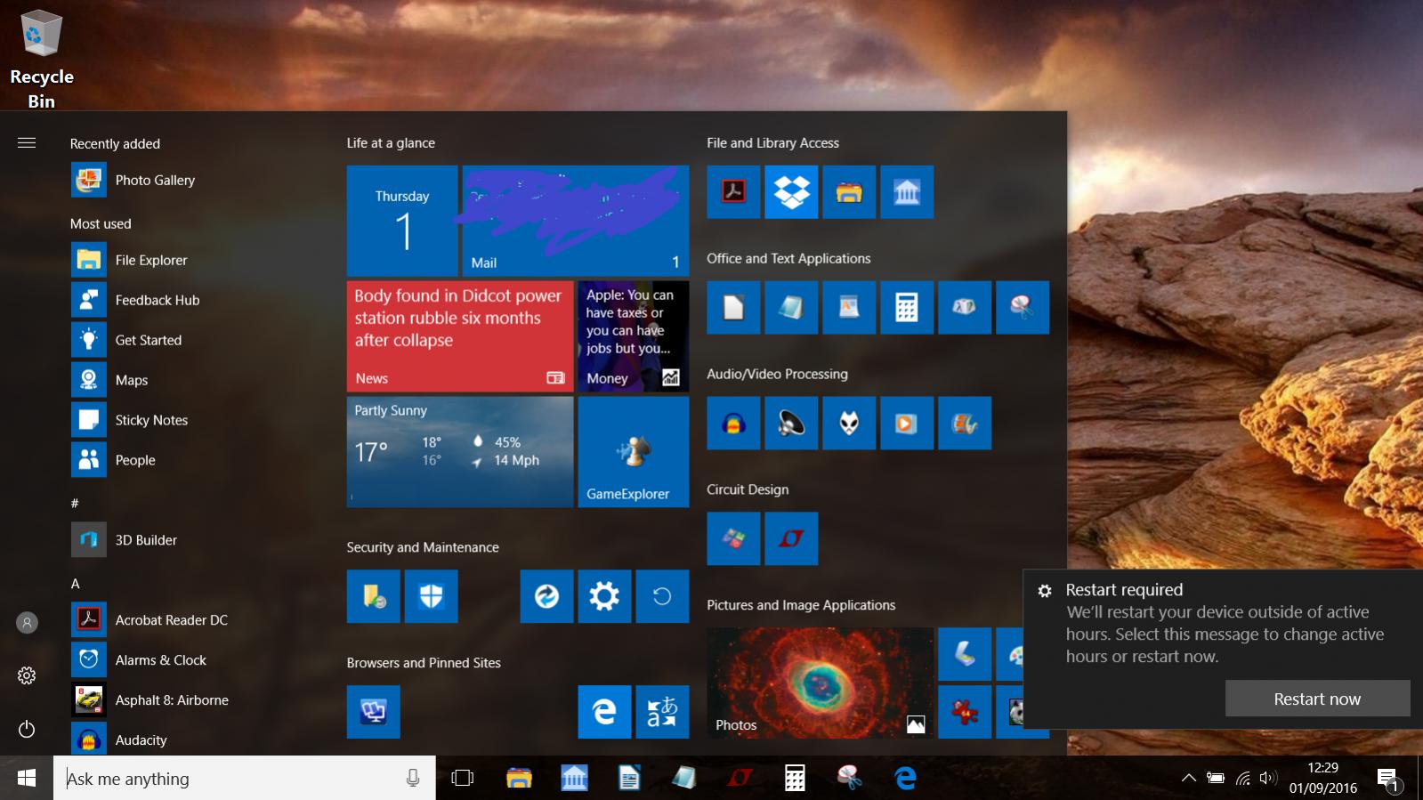The image size is (1423, 800).
Task: Open the loudspeaker tile under Audio/Video Processing
Action: (x=791, y=423)
